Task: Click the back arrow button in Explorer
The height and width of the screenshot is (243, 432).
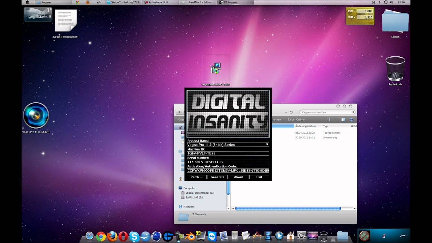Action: pos(180,112)
